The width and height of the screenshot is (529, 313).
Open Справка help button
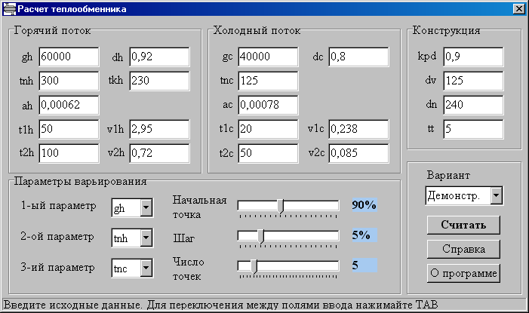463,249
